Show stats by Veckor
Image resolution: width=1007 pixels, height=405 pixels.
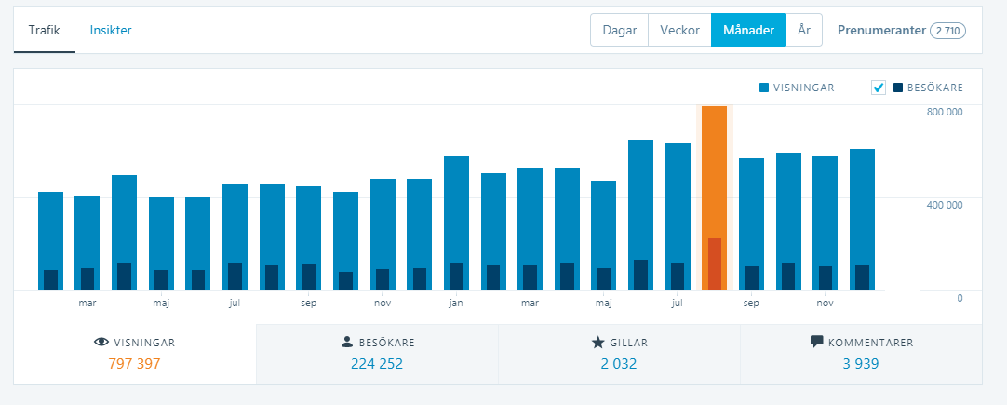pyautogui.click(x=679, y=30)
